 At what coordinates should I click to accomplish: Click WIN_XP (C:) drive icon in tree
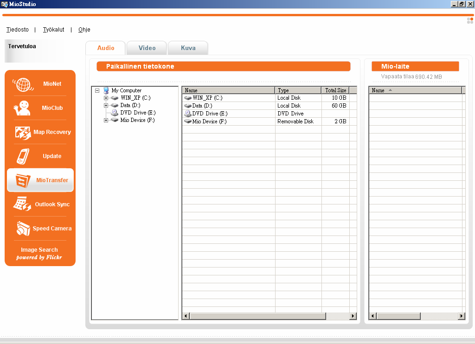click(x=114, y=98)
